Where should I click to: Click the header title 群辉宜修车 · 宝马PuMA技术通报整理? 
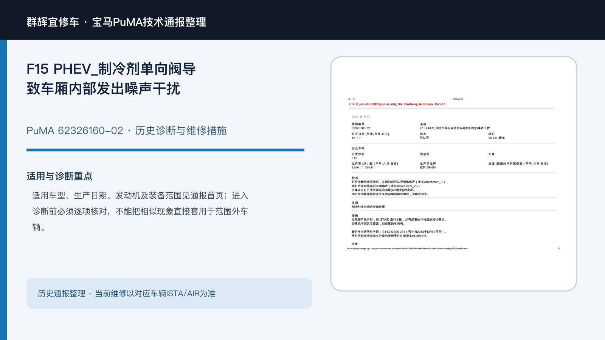116,22
